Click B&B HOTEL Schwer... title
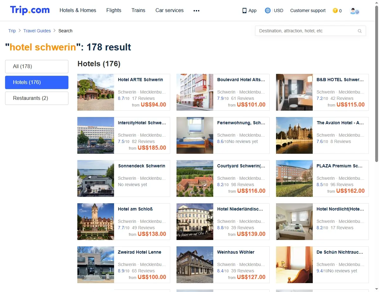This screenshot has width=379, height=292. 340,80
